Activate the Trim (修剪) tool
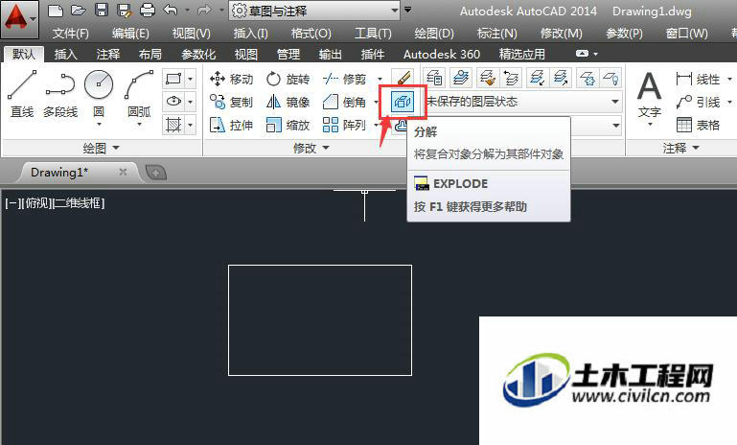Image resolution: width=737 pixels, height=445 pixels. [344, 79]
